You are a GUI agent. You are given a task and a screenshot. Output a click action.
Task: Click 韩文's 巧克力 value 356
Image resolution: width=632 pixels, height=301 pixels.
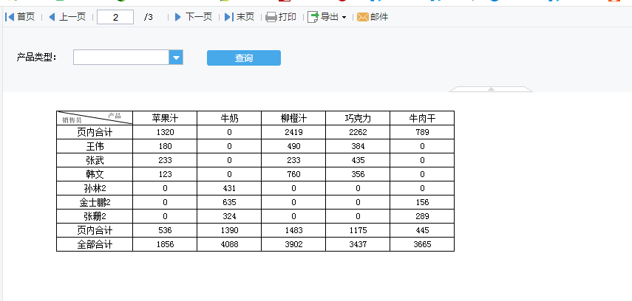point(358,174)
